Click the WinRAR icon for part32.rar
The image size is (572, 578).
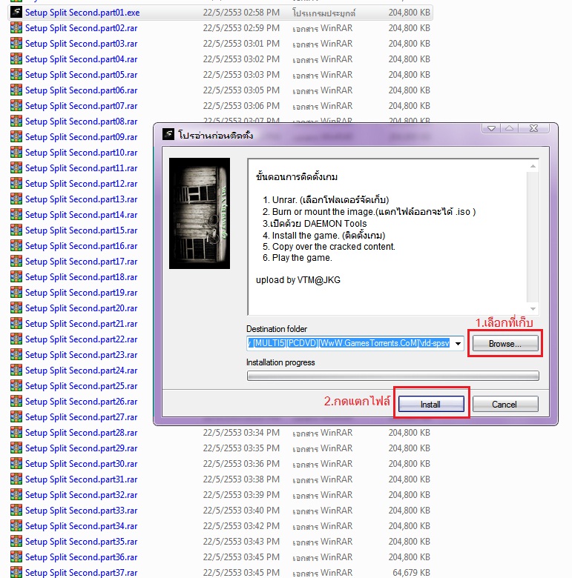pyautogui.click(x=16, y=494)
